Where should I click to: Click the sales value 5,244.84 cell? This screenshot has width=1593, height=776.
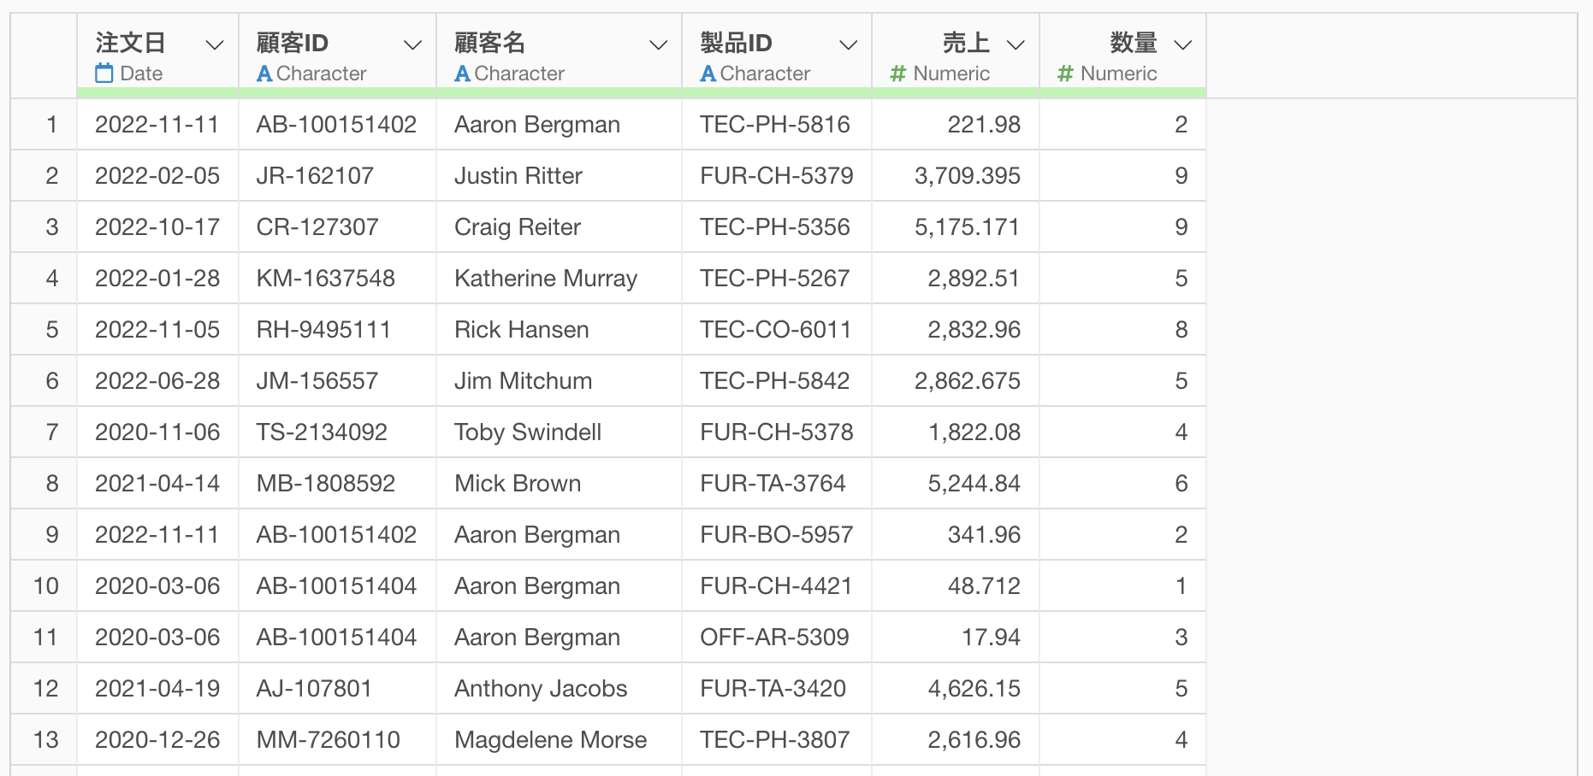click(974, 484)
